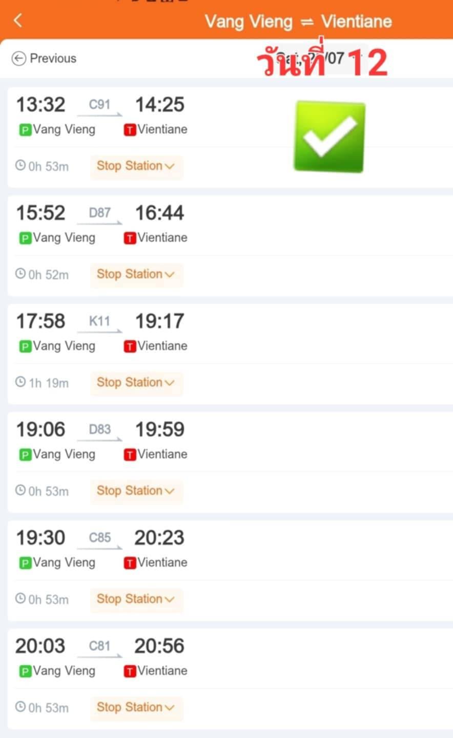Click green P icon of 13:32 departure
Viewport: 453px width, 738px height.
pyautogui.click(x=25, y=130)
